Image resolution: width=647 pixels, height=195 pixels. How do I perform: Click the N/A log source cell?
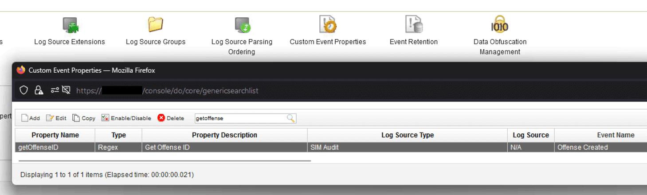pyautogui.click(x=531, y=147)
